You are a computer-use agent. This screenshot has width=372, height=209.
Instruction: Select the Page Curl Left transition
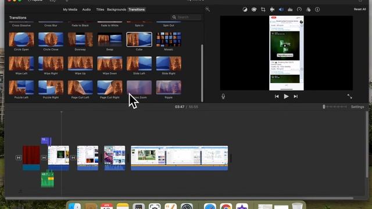(80, 88)
